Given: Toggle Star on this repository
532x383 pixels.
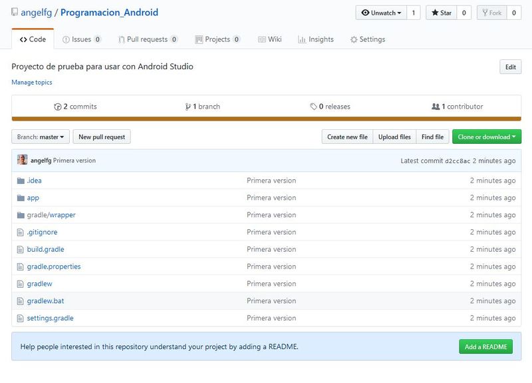Looking at the screenshot, I should [442, 13].
